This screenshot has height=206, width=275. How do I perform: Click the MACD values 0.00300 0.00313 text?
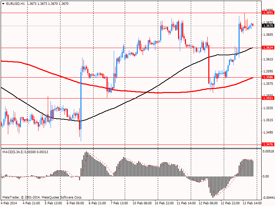[x=36, y=152]
